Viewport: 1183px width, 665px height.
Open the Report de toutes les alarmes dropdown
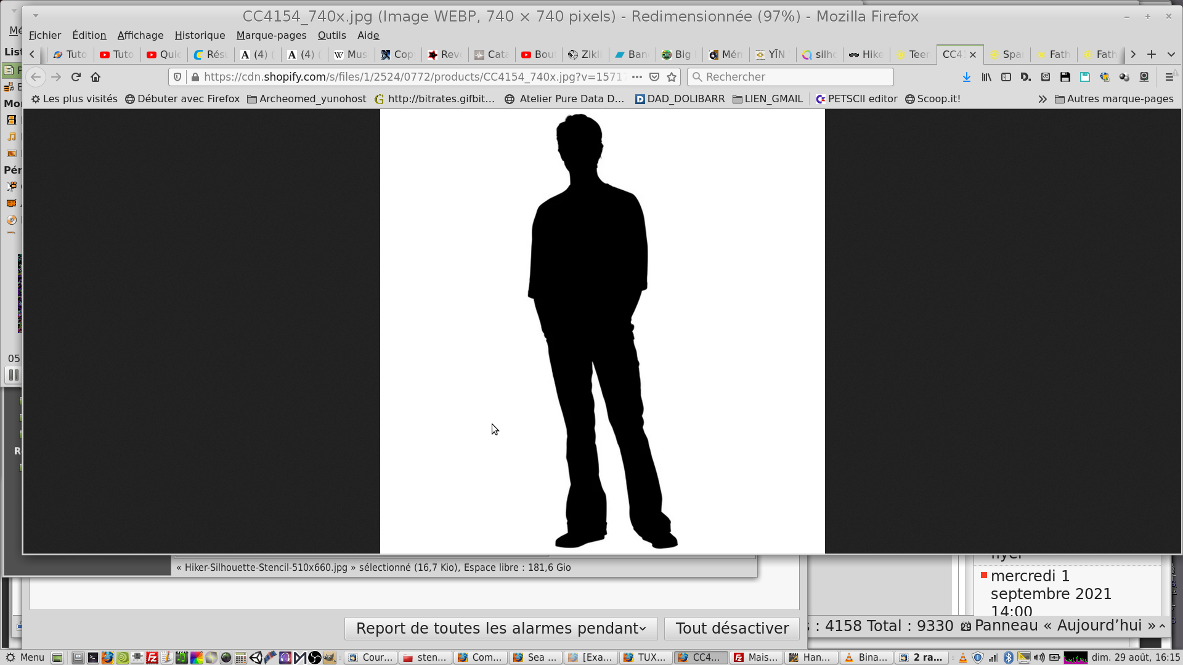500,628
